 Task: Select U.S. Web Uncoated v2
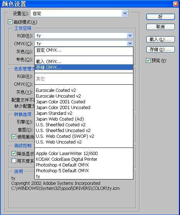84,142
